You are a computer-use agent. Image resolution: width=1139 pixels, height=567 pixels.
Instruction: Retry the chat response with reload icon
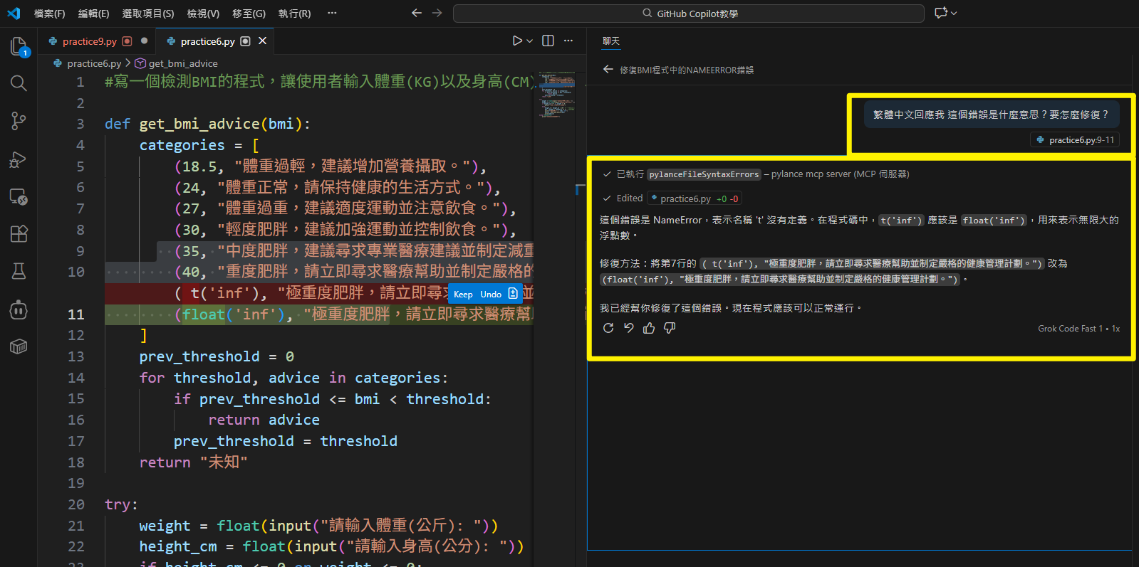pyautogui.click(x=608, y=328)
